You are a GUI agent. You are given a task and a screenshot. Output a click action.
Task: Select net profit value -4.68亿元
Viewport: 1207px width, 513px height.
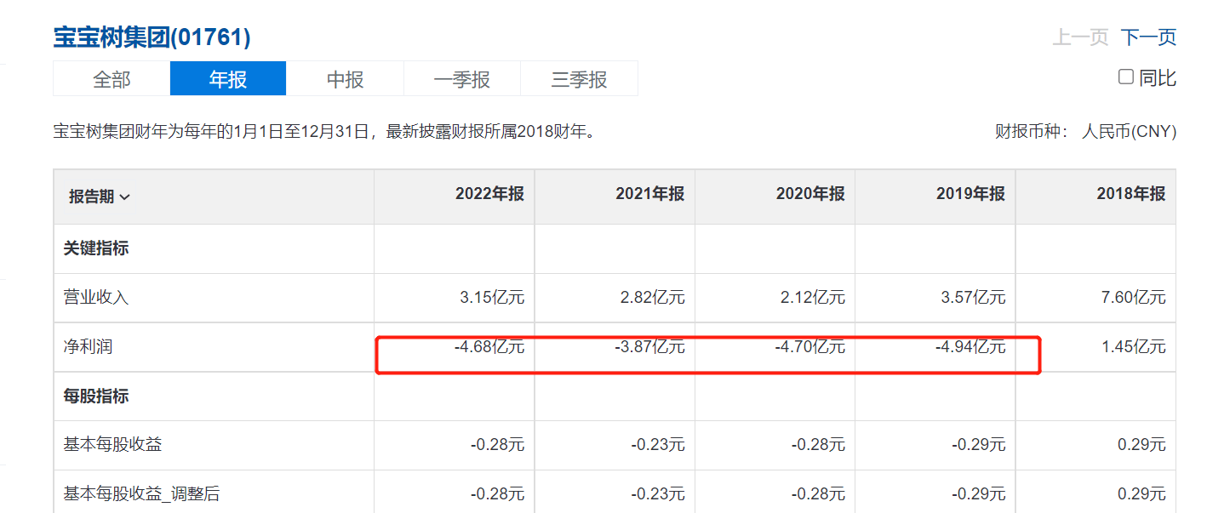489,347
